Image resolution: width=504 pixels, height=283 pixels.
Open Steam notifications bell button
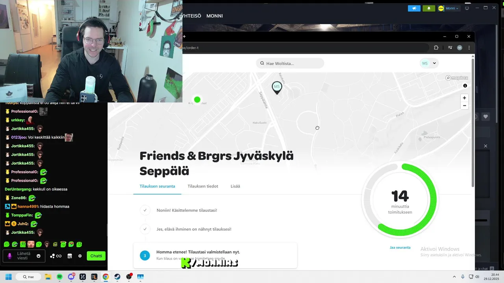coord(429,8)
